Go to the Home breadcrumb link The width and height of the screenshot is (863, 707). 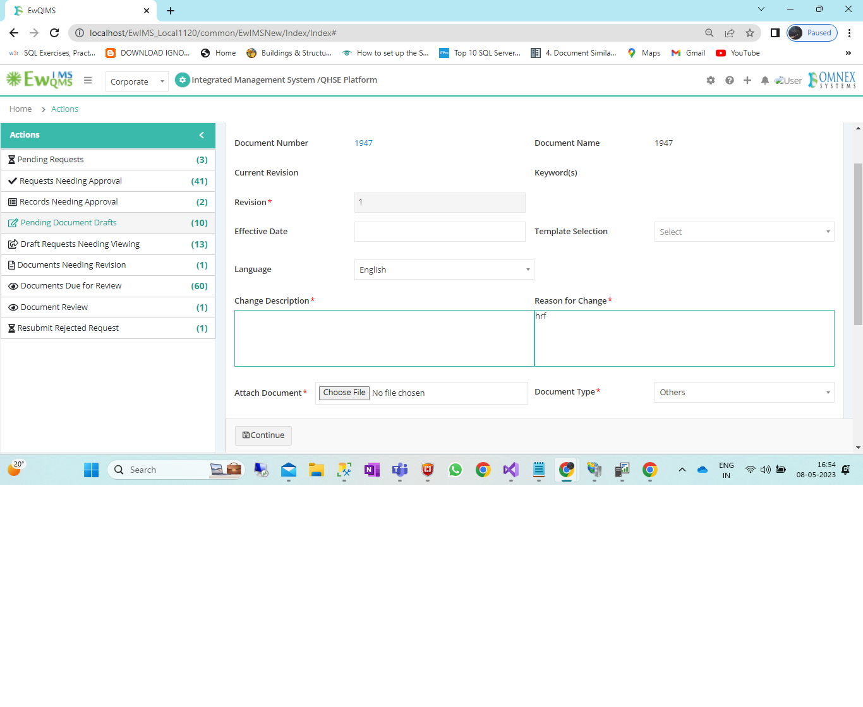point(20,109)
